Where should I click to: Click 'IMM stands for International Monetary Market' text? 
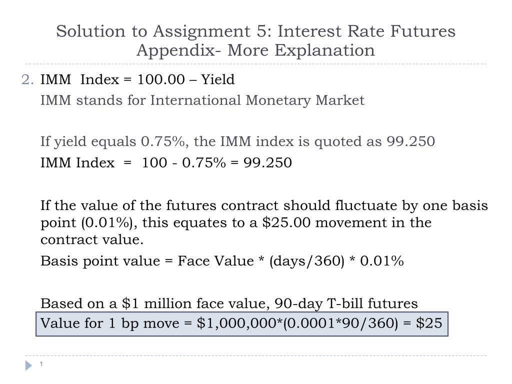click(202, 100)
